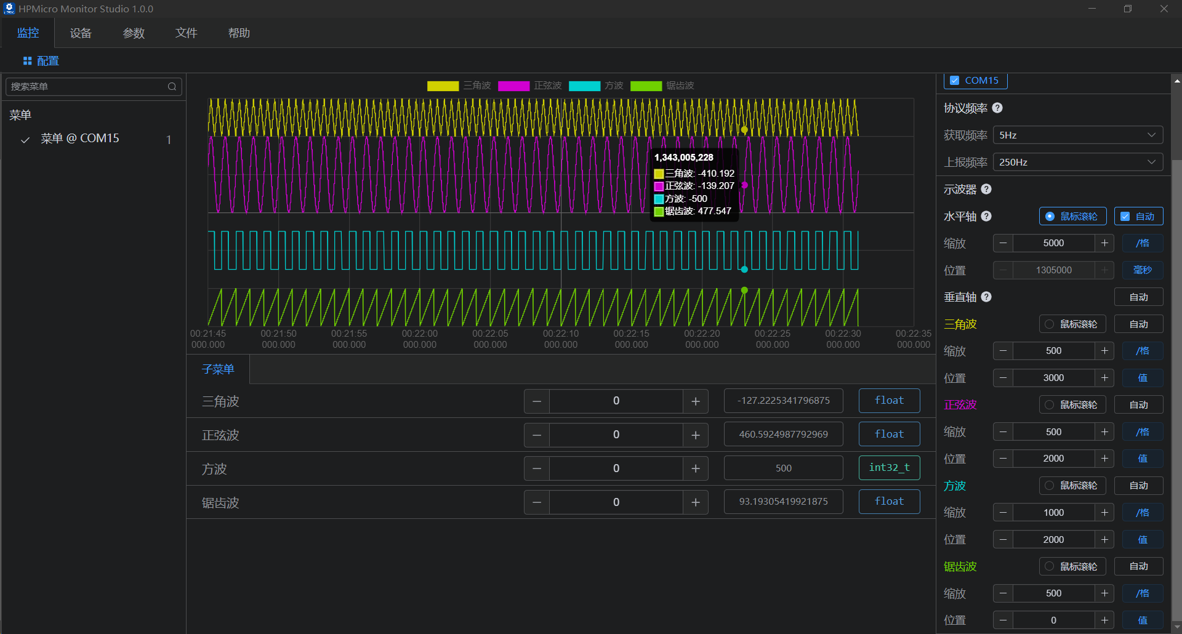Increase 正弦波 位置 2000 with plus
The width and height of the screenshot is (1182, 634).
click(x=1104, y=459)
